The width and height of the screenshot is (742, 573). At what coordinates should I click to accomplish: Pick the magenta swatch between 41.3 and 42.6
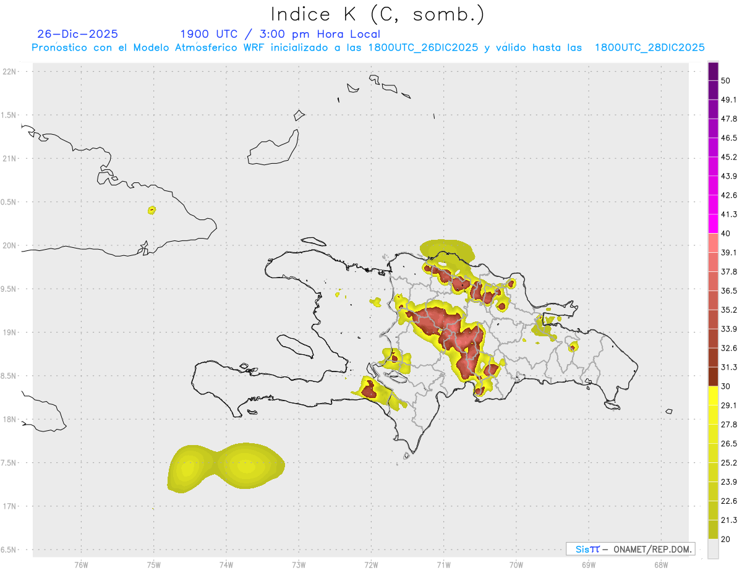click(x=714, y=205)
